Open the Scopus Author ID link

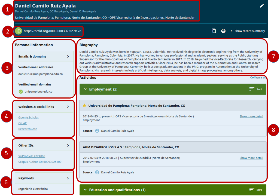click(x=40, y=162)
